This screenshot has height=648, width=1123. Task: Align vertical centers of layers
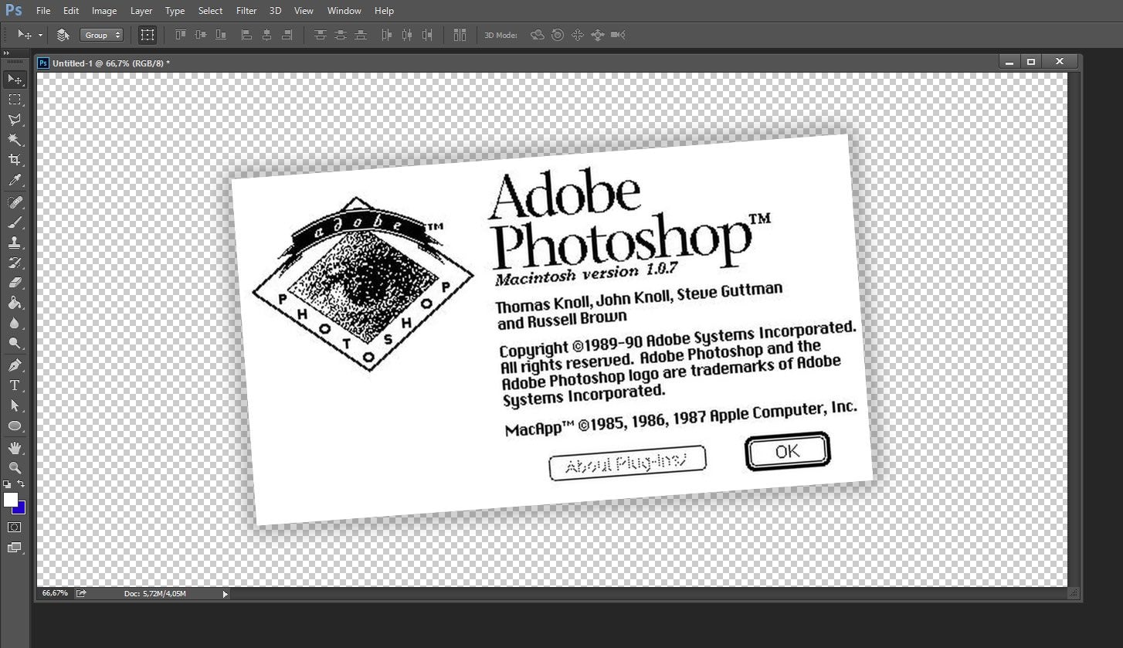tap(201, 35)
